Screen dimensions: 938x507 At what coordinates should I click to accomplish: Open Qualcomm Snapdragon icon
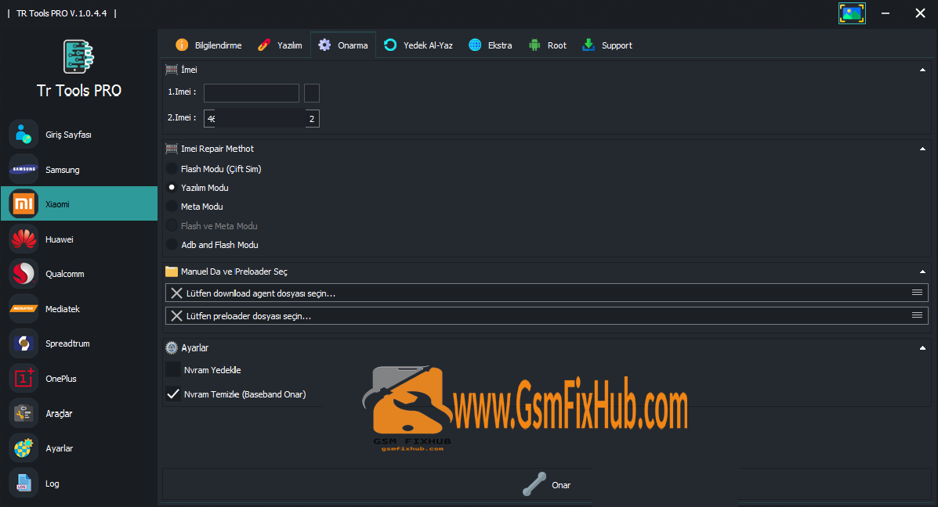click(x=24, y=274)
